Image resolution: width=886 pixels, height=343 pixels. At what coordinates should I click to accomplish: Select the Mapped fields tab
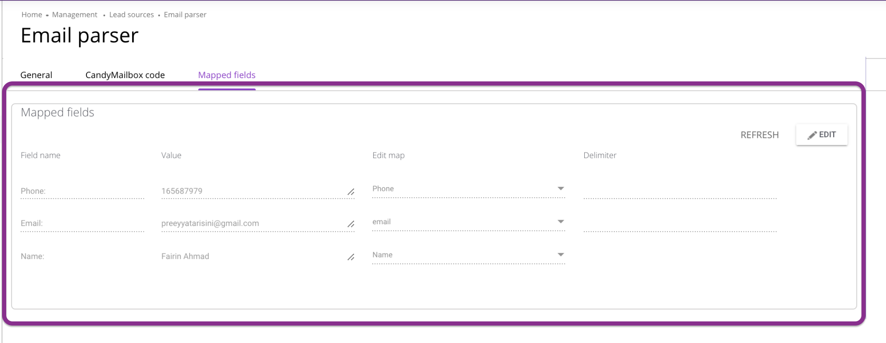click(226, 75)
